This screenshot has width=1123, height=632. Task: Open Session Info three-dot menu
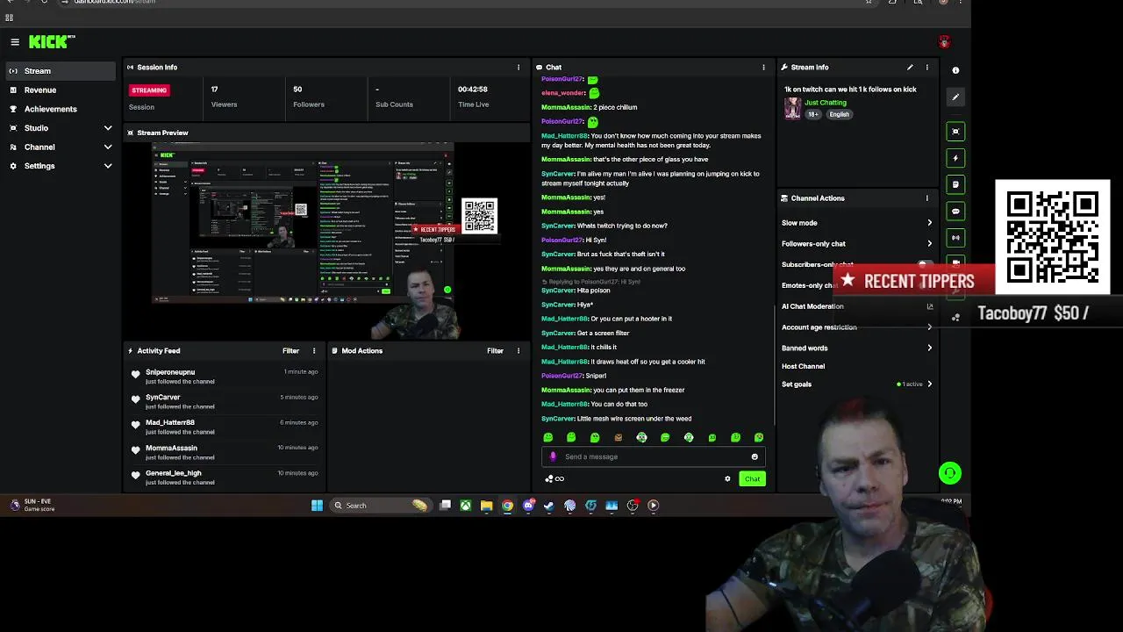518,67
